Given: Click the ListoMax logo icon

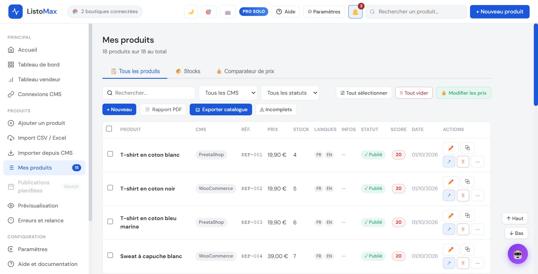Looking at the screenshot, I should coord(15,12).
